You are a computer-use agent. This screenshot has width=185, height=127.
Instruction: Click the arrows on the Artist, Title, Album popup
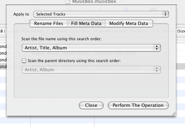[157, 48]
